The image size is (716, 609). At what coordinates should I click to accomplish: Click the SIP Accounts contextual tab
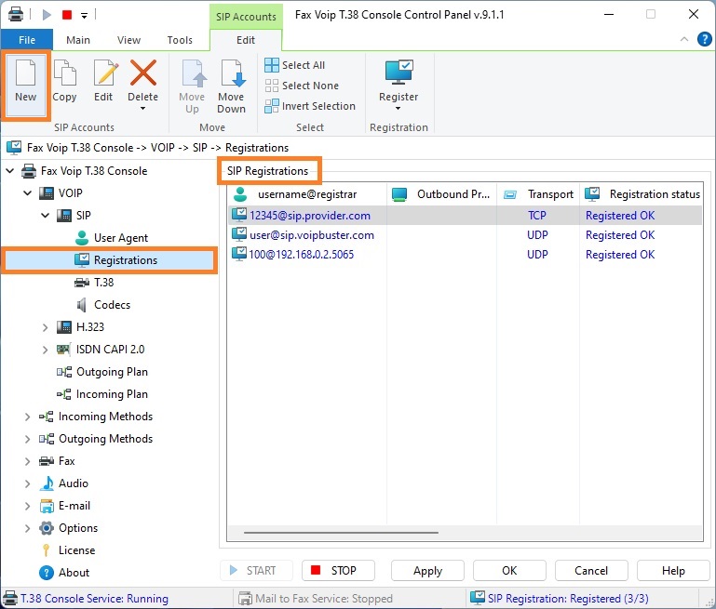click(x=246, y=17)
